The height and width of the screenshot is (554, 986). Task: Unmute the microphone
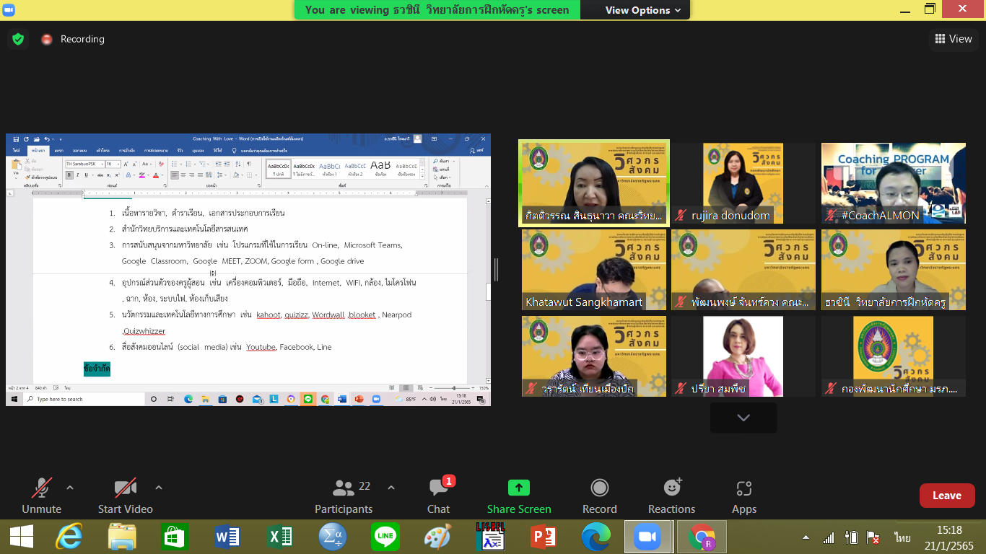tap(41, 496)
